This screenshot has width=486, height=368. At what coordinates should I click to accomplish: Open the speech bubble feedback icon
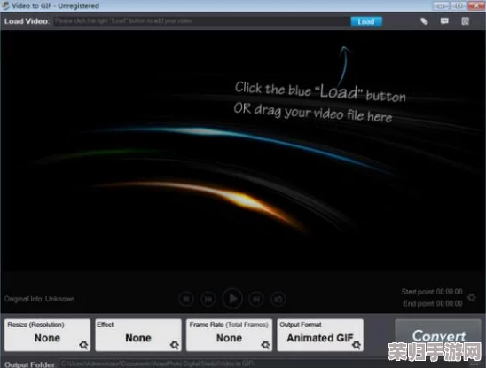(x=444, y=20)
